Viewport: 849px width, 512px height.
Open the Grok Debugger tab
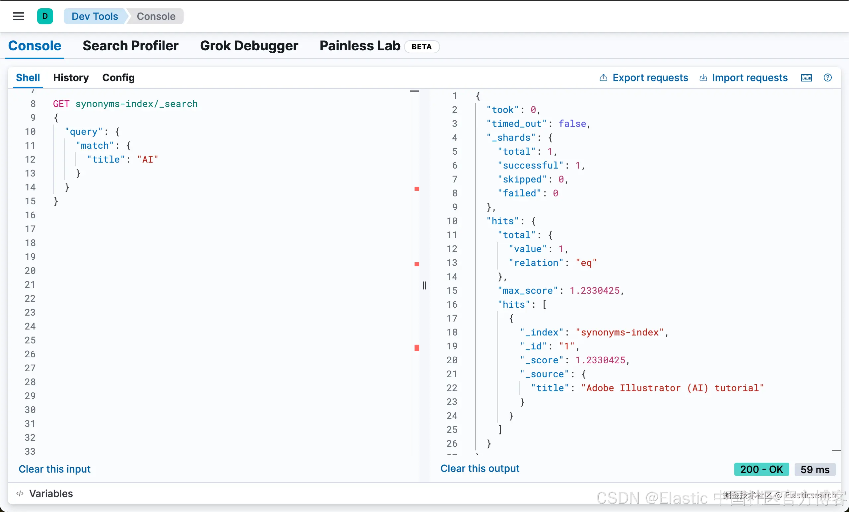pyautogui.click(x=249, y=46)
